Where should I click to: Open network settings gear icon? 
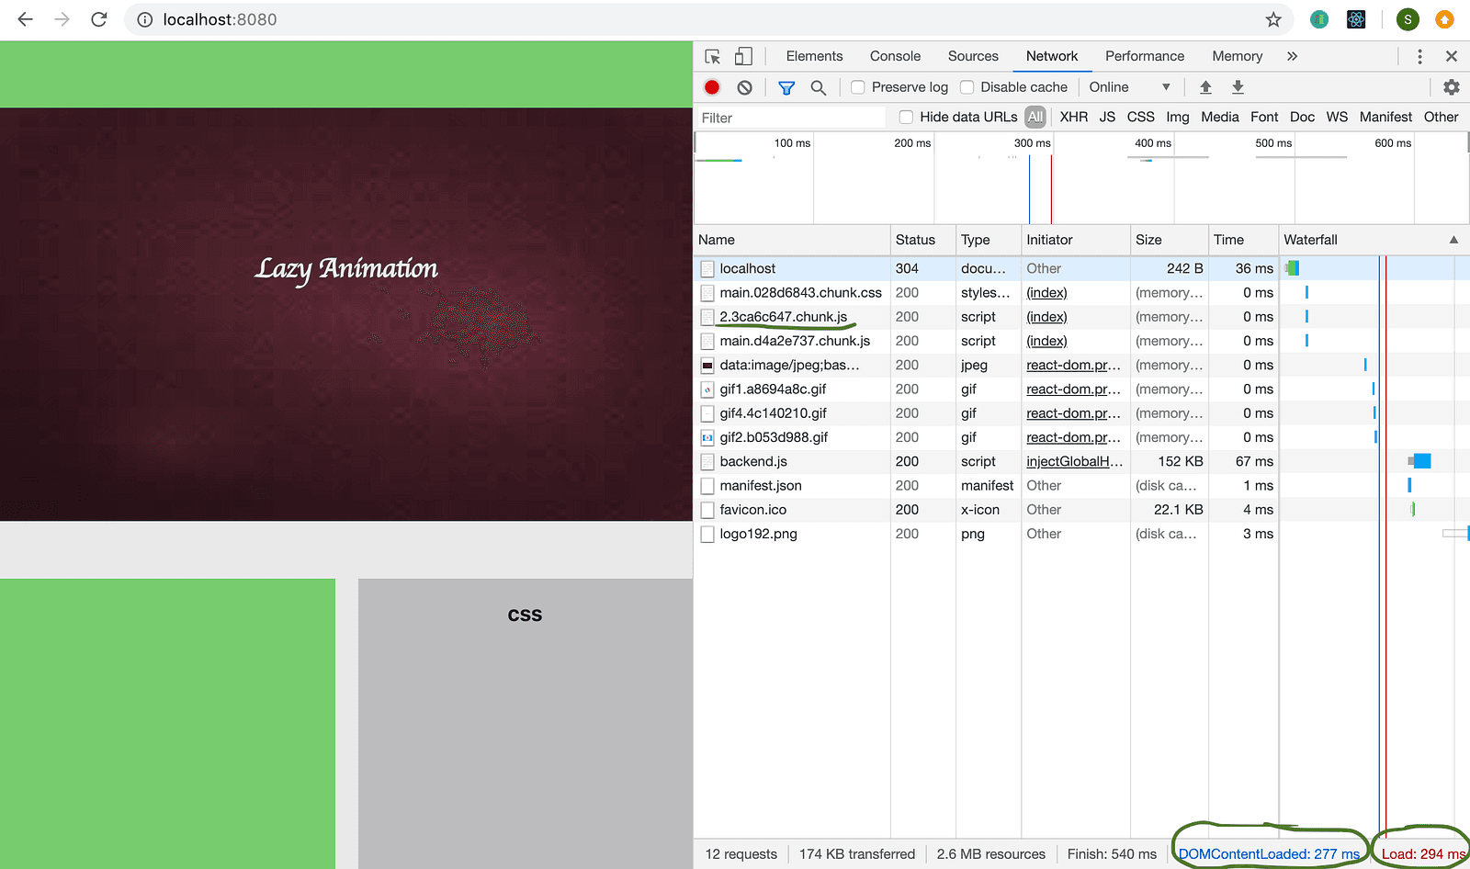point(1452,87)
